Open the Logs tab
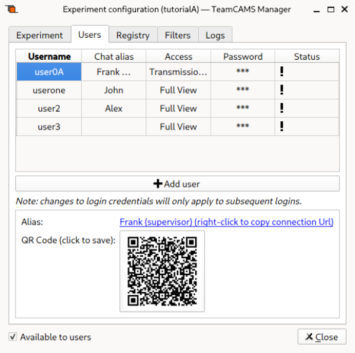The width and height of the screenshot is (355, 353). (x=215, y=35)
